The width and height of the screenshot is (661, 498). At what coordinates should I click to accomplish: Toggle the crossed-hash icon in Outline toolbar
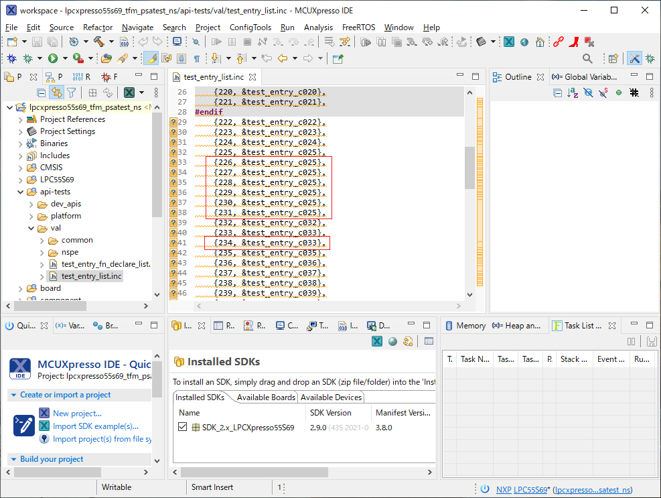(x=634, y=92)
